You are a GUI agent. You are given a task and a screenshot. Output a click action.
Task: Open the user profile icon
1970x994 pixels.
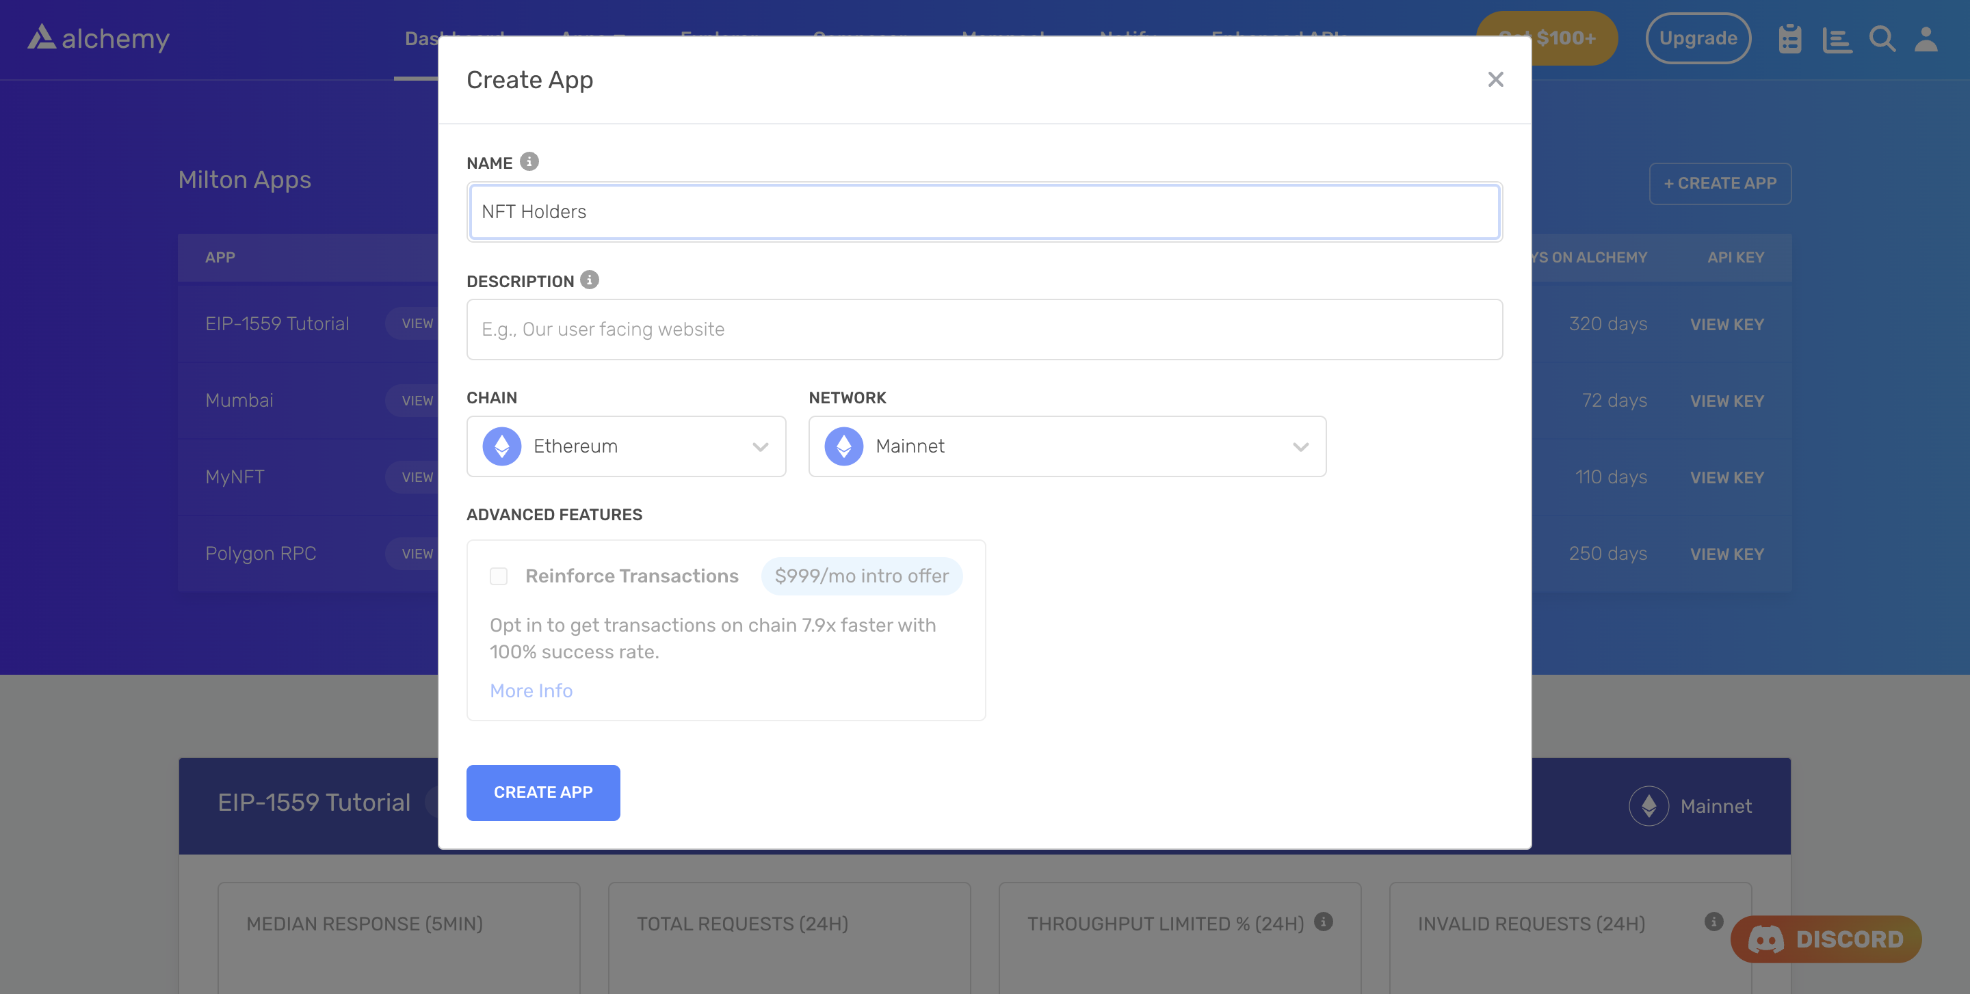pos(1926,38)
